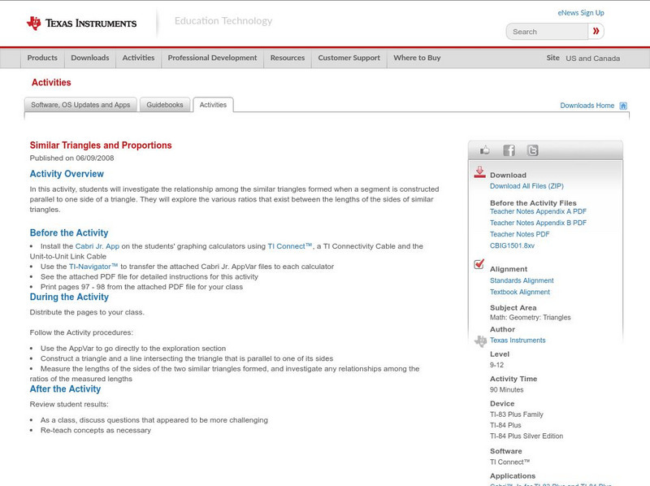Click the Texas Instruments logo

pyautogui.click(x=82, y=24)
